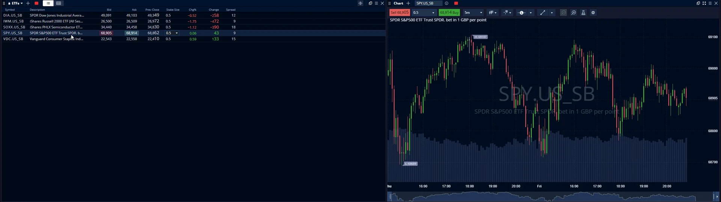Select the VDC.US_SB symbol
The height and width of the screenshot is (202, 721).
[x=13, y=39]
